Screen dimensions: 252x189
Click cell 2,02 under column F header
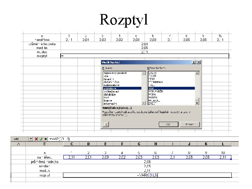click(122, 157)
